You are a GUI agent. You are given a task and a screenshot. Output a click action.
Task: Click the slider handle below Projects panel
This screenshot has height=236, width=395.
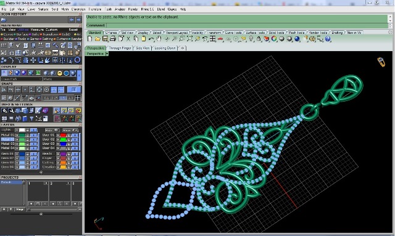click(41, 214)
